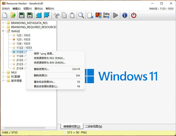176x136 pixels.
Task: Click the blue info About icon
Action: coord(125,15)
